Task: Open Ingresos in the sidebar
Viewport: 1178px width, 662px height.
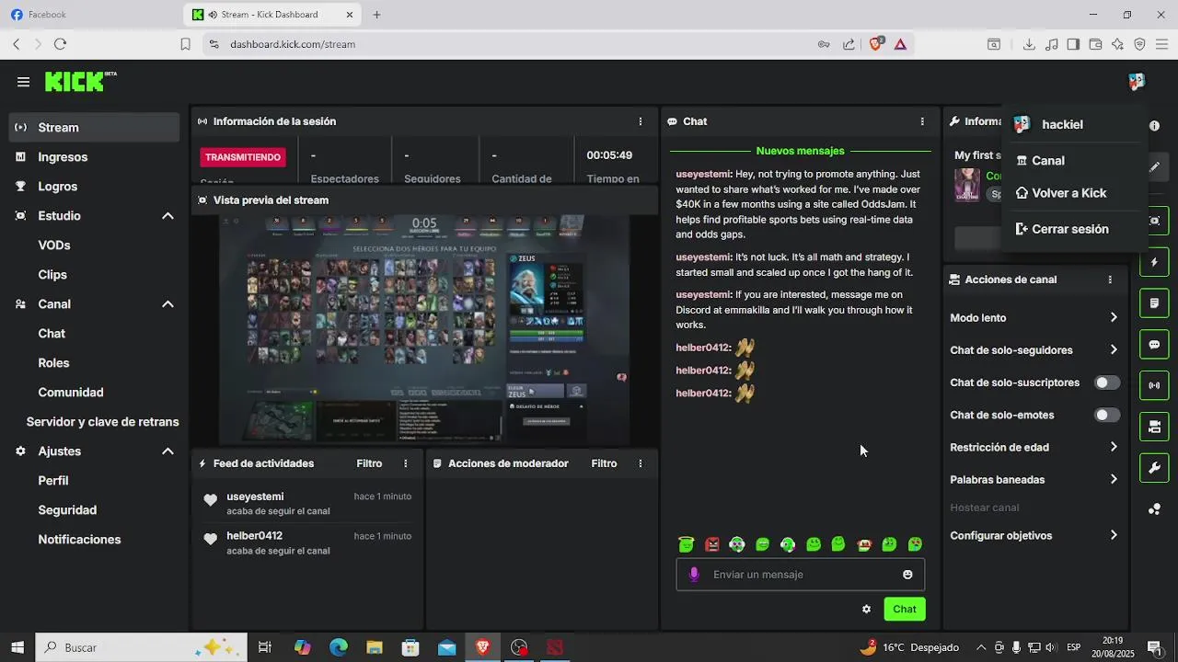Action: 94,157
